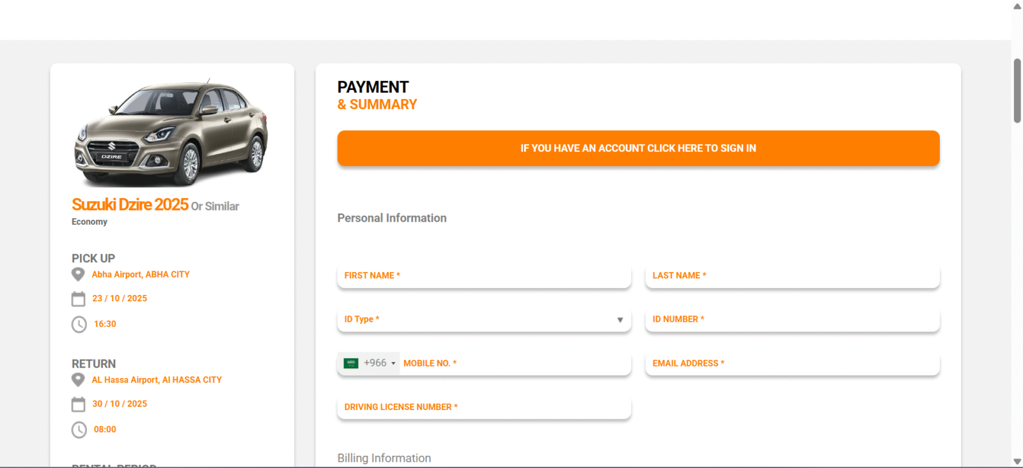Focus the First Name field
Viewport: 1023px width, 468px height.
tap(484, 276)
